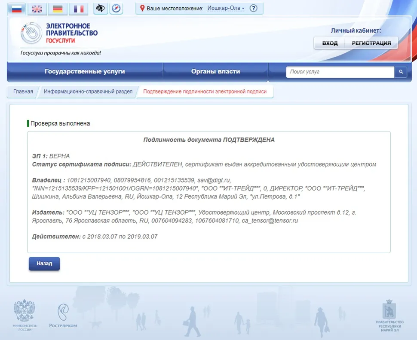Choose German language via flag icon
This screenshot has height=340, width=417.
click(58, 9)
